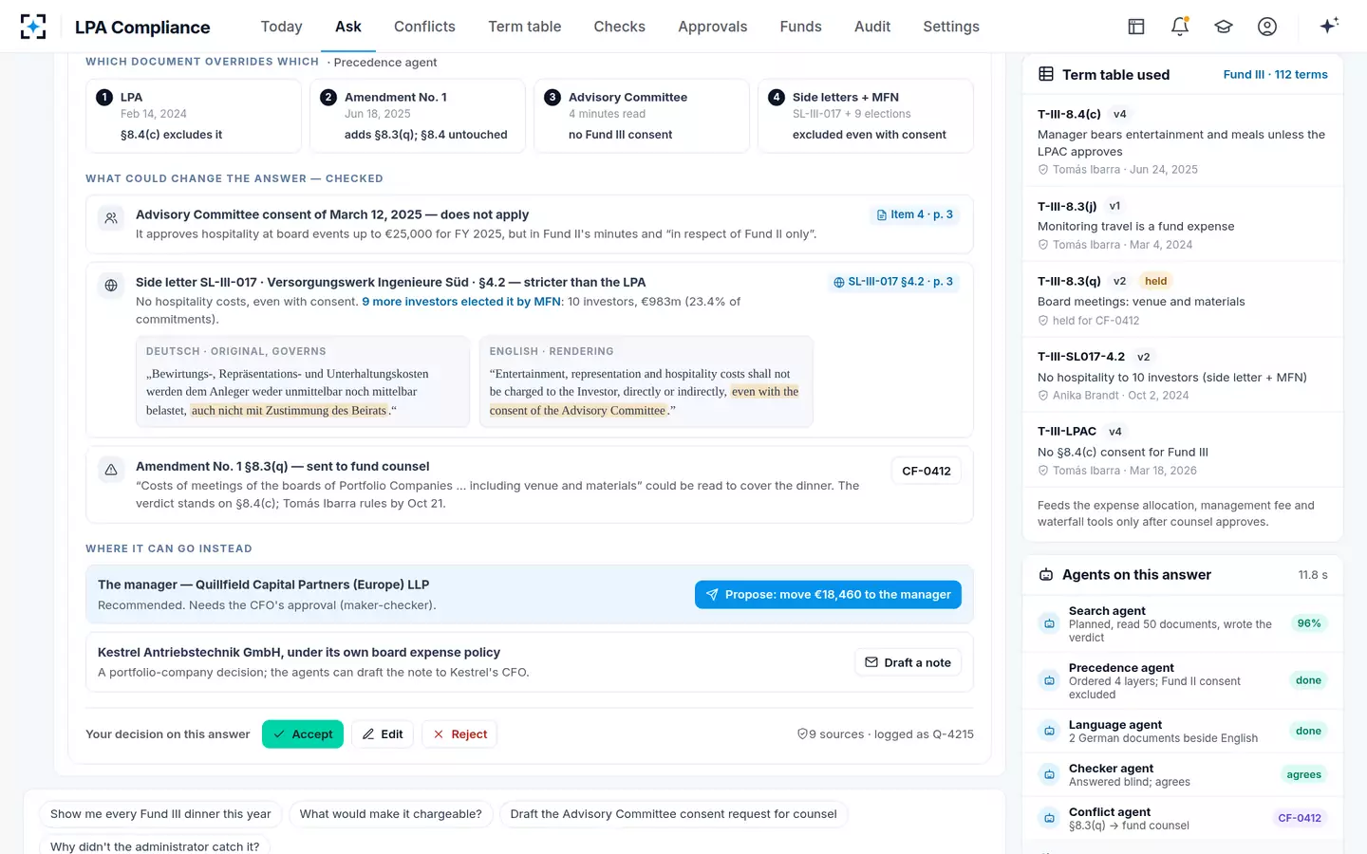This screenshot has height=854, width=1367.
Task: Ask 'What would make it chargeable?'
Action: pyautogui.click(x=390, y=814)
